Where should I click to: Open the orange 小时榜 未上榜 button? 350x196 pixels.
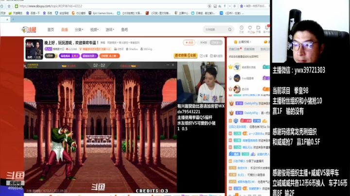pos(109,56)
